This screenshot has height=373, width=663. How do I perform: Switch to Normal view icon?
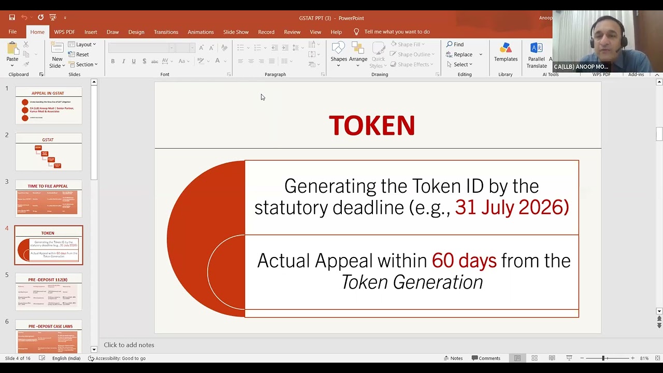coord(517,358)
